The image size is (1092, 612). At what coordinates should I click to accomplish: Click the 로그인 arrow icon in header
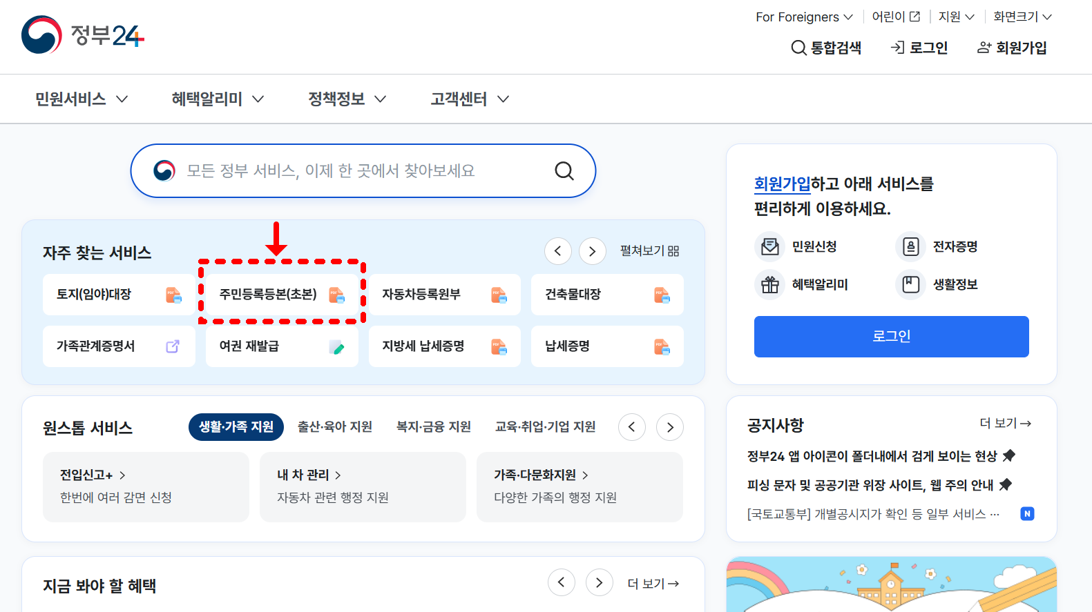[897, 48]
